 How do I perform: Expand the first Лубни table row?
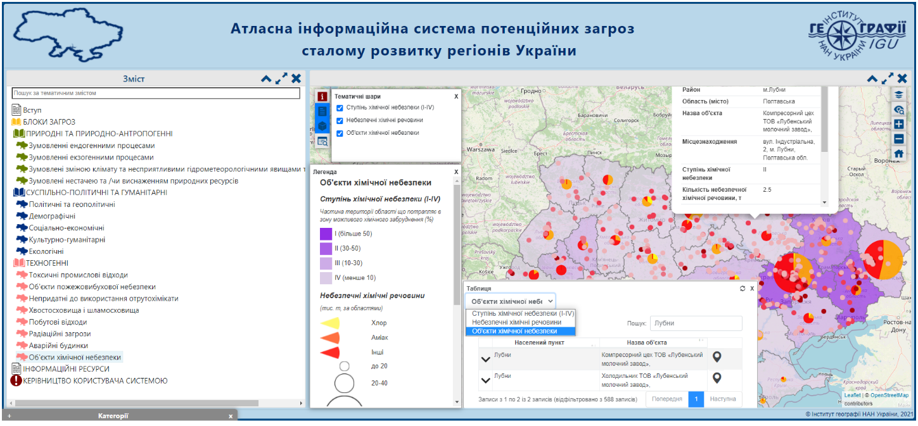click(486, 359)
